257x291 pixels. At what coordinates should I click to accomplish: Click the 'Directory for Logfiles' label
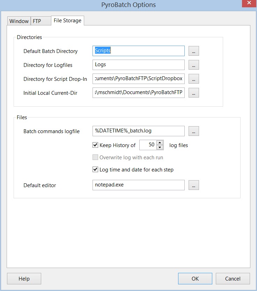coord(48,65)
